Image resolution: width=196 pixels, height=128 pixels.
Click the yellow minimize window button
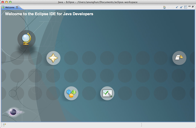click(7, 2)
